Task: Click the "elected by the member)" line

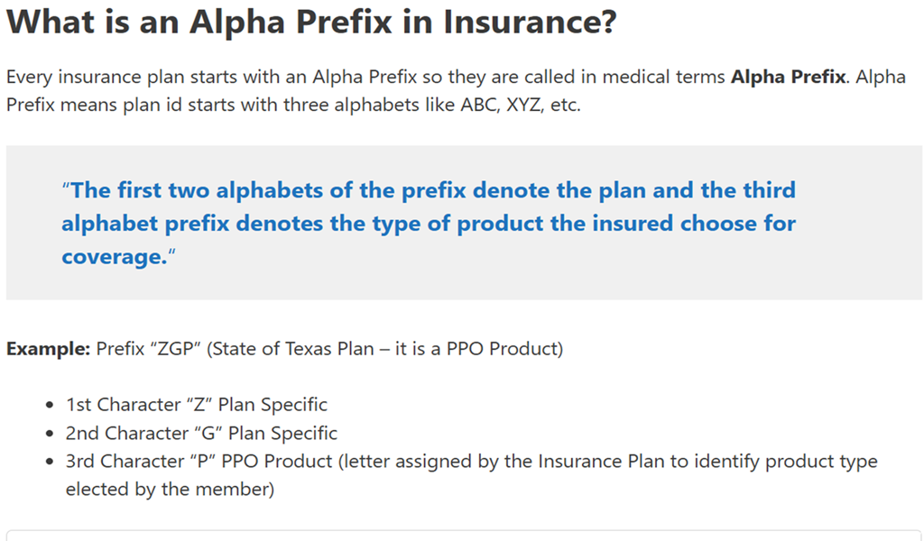Action: (170, 490)
